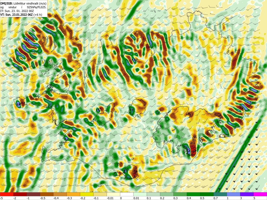Click the orange -0.3 to -0.2 legend swatch
This screenshot has width=267, height=200.
coord(73,194)
